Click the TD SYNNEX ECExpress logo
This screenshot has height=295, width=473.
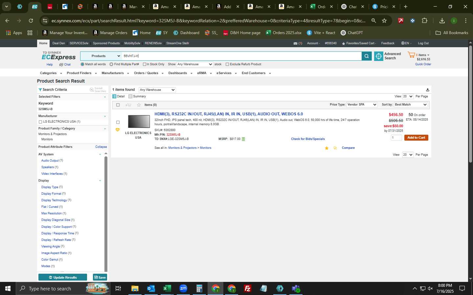click(58, 56)
